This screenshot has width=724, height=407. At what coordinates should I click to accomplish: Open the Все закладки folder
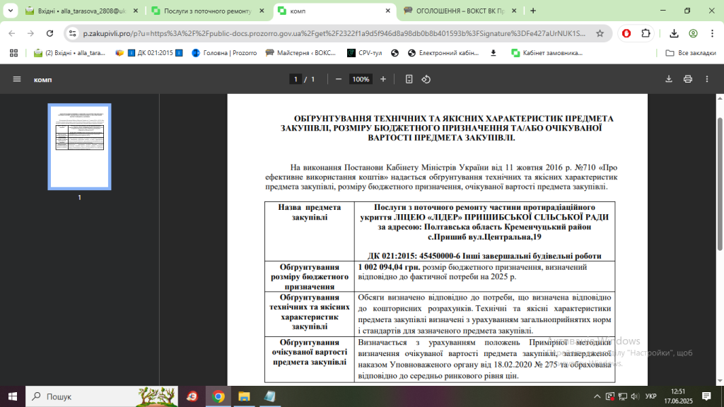click(x=691, y=53)
